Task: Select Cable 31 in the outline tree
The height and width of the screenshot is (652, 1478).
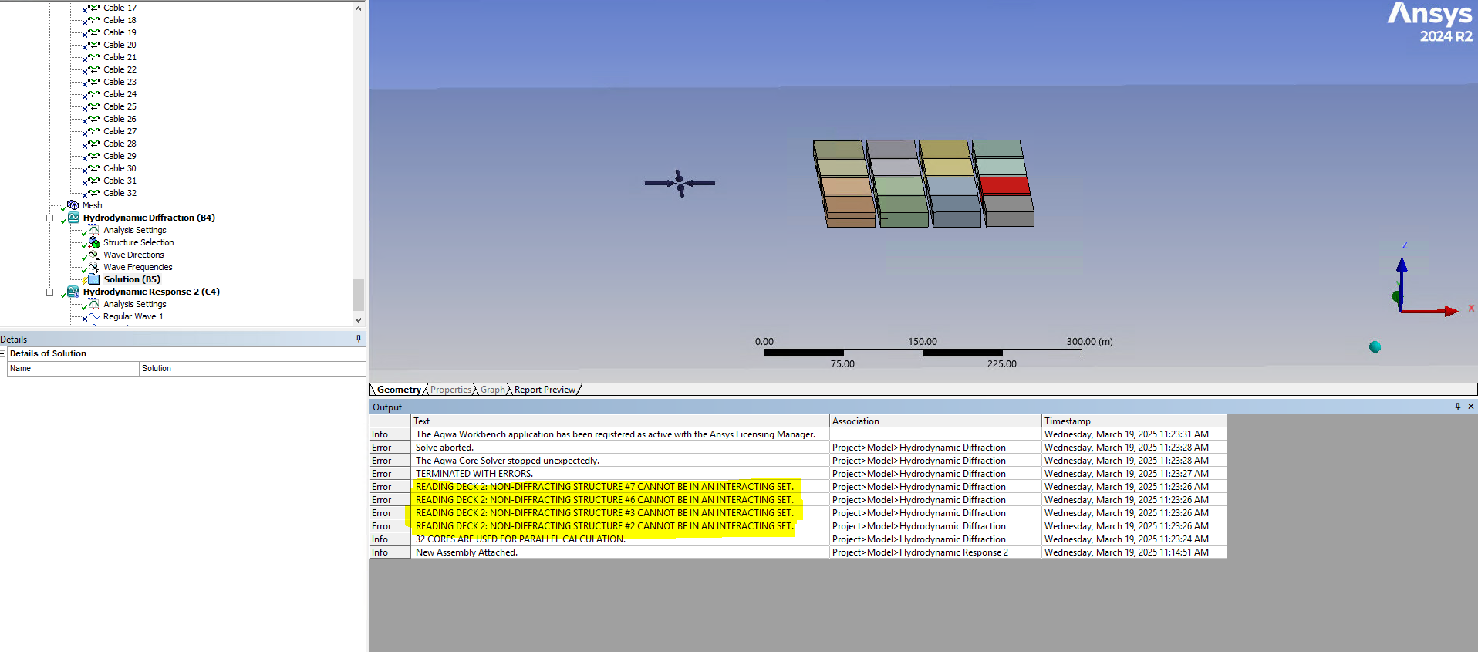Action: pos(120,181)
